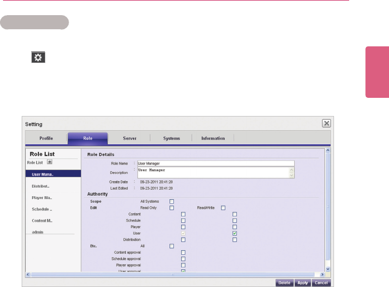Select User Mana.. role in list
This screenshot has height=287, width=389.
tap(53, 174)
